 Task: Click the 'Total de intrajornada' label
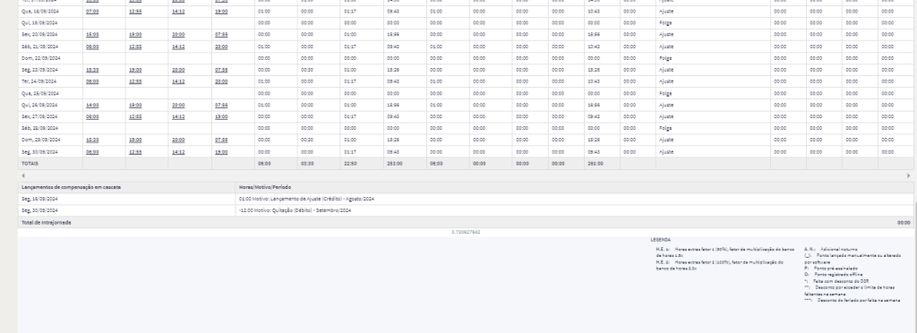point(47,223)
